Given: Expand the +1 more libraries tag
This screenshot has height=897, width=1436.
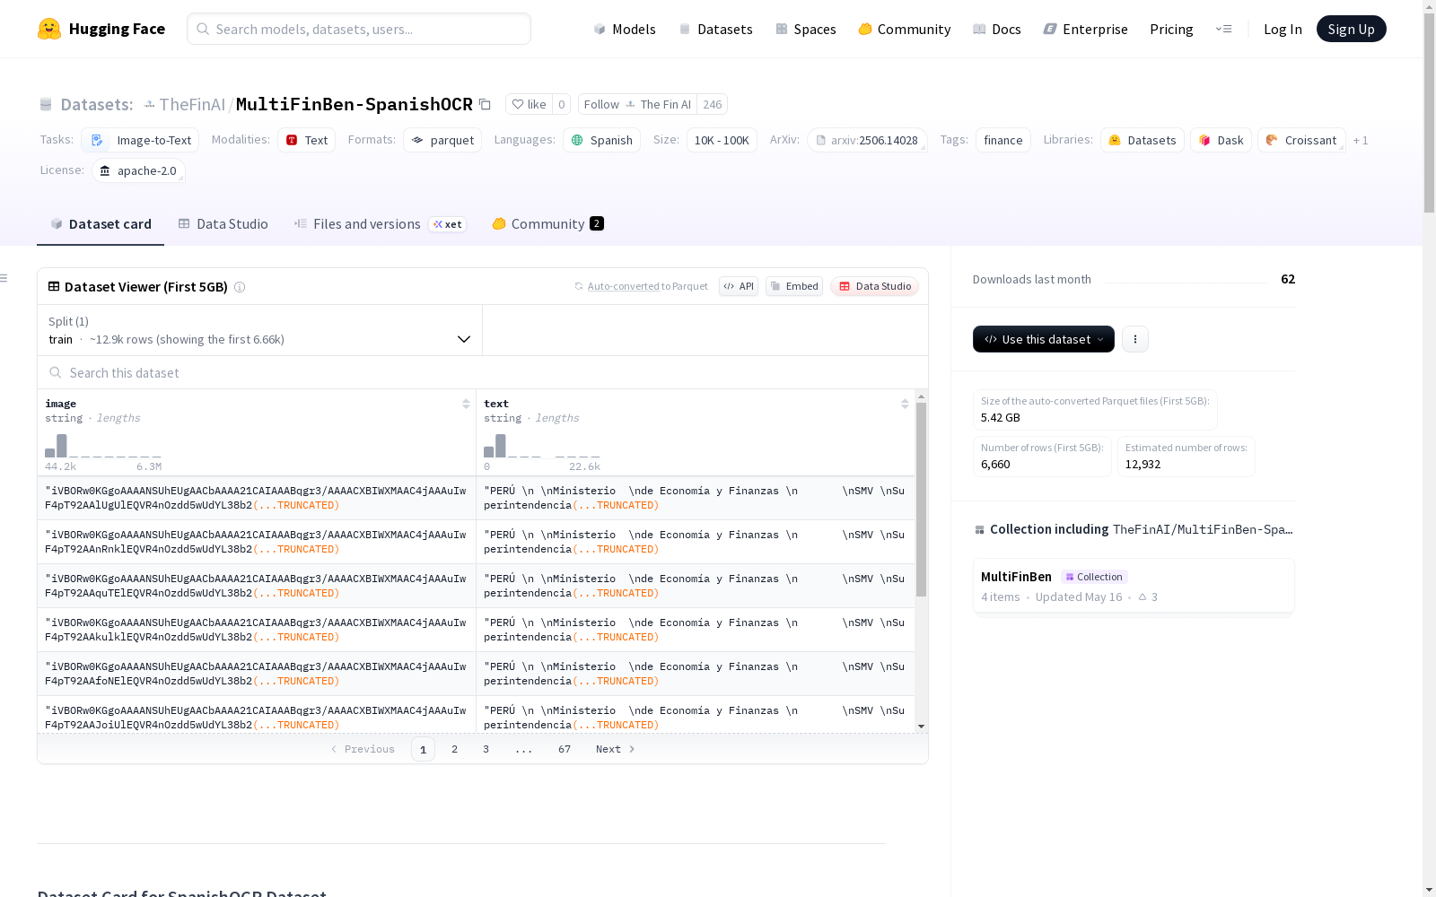Looking at the screenshot, I should 1361,140.
